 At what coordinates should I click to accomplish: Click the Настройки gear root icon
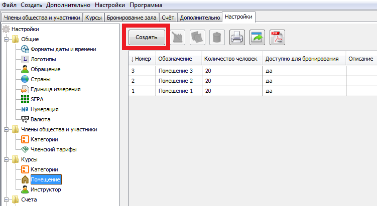click(6, 29)
